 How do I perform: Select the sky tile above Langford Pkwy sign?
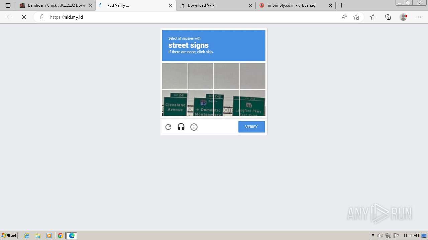coord(252,76)
